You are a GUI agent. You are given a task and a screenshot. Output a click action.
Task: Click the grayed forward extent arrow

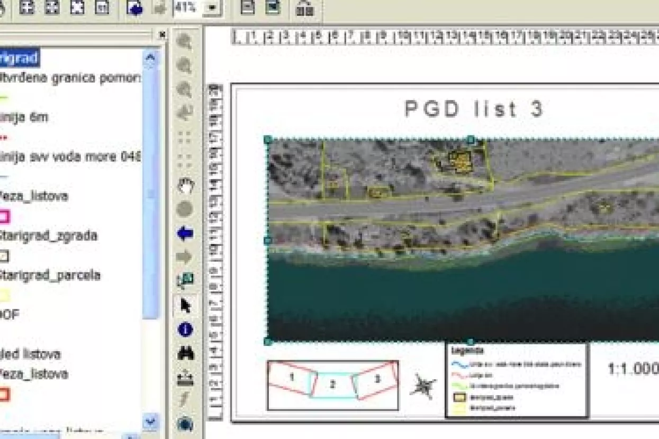[185, 258]
